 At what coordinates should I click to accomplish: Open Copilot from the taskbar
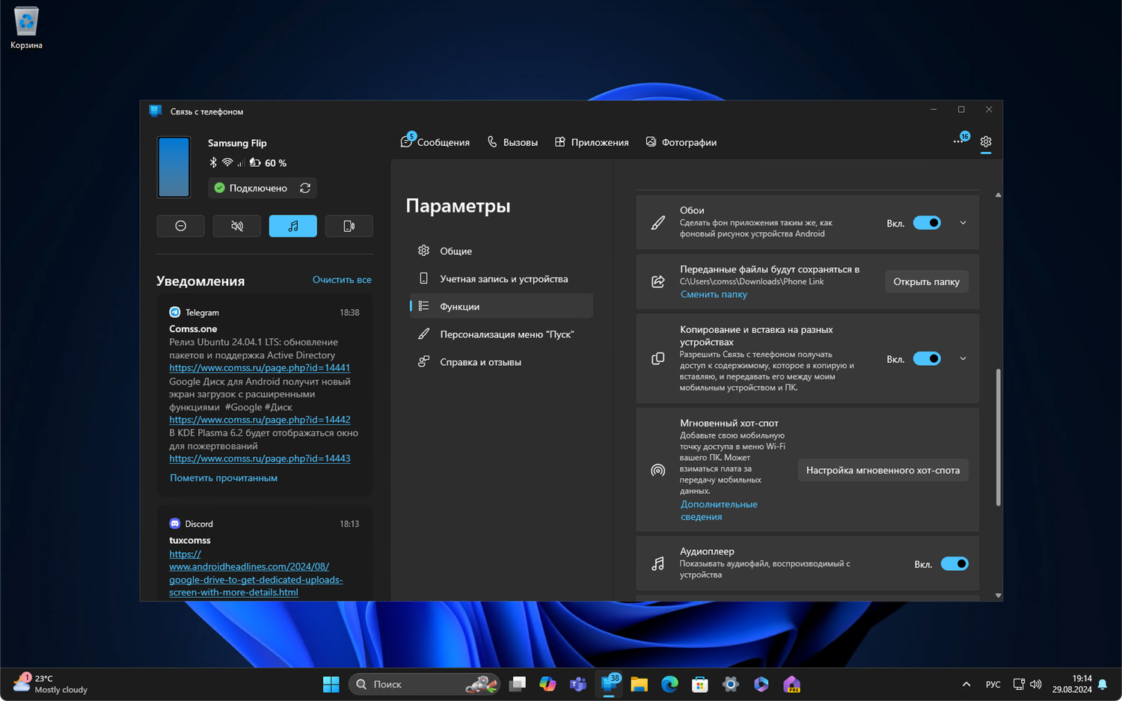tap(548, 684)
